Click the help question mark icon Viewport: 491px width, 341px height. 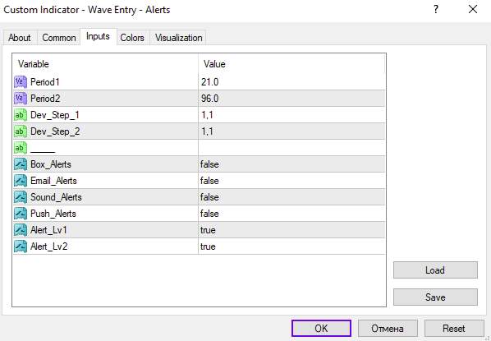[436, 9]
